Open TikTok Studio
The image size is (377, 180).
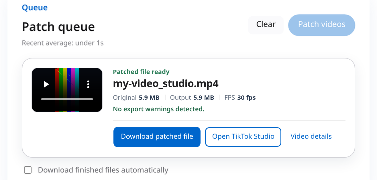[x=243, y=137]
